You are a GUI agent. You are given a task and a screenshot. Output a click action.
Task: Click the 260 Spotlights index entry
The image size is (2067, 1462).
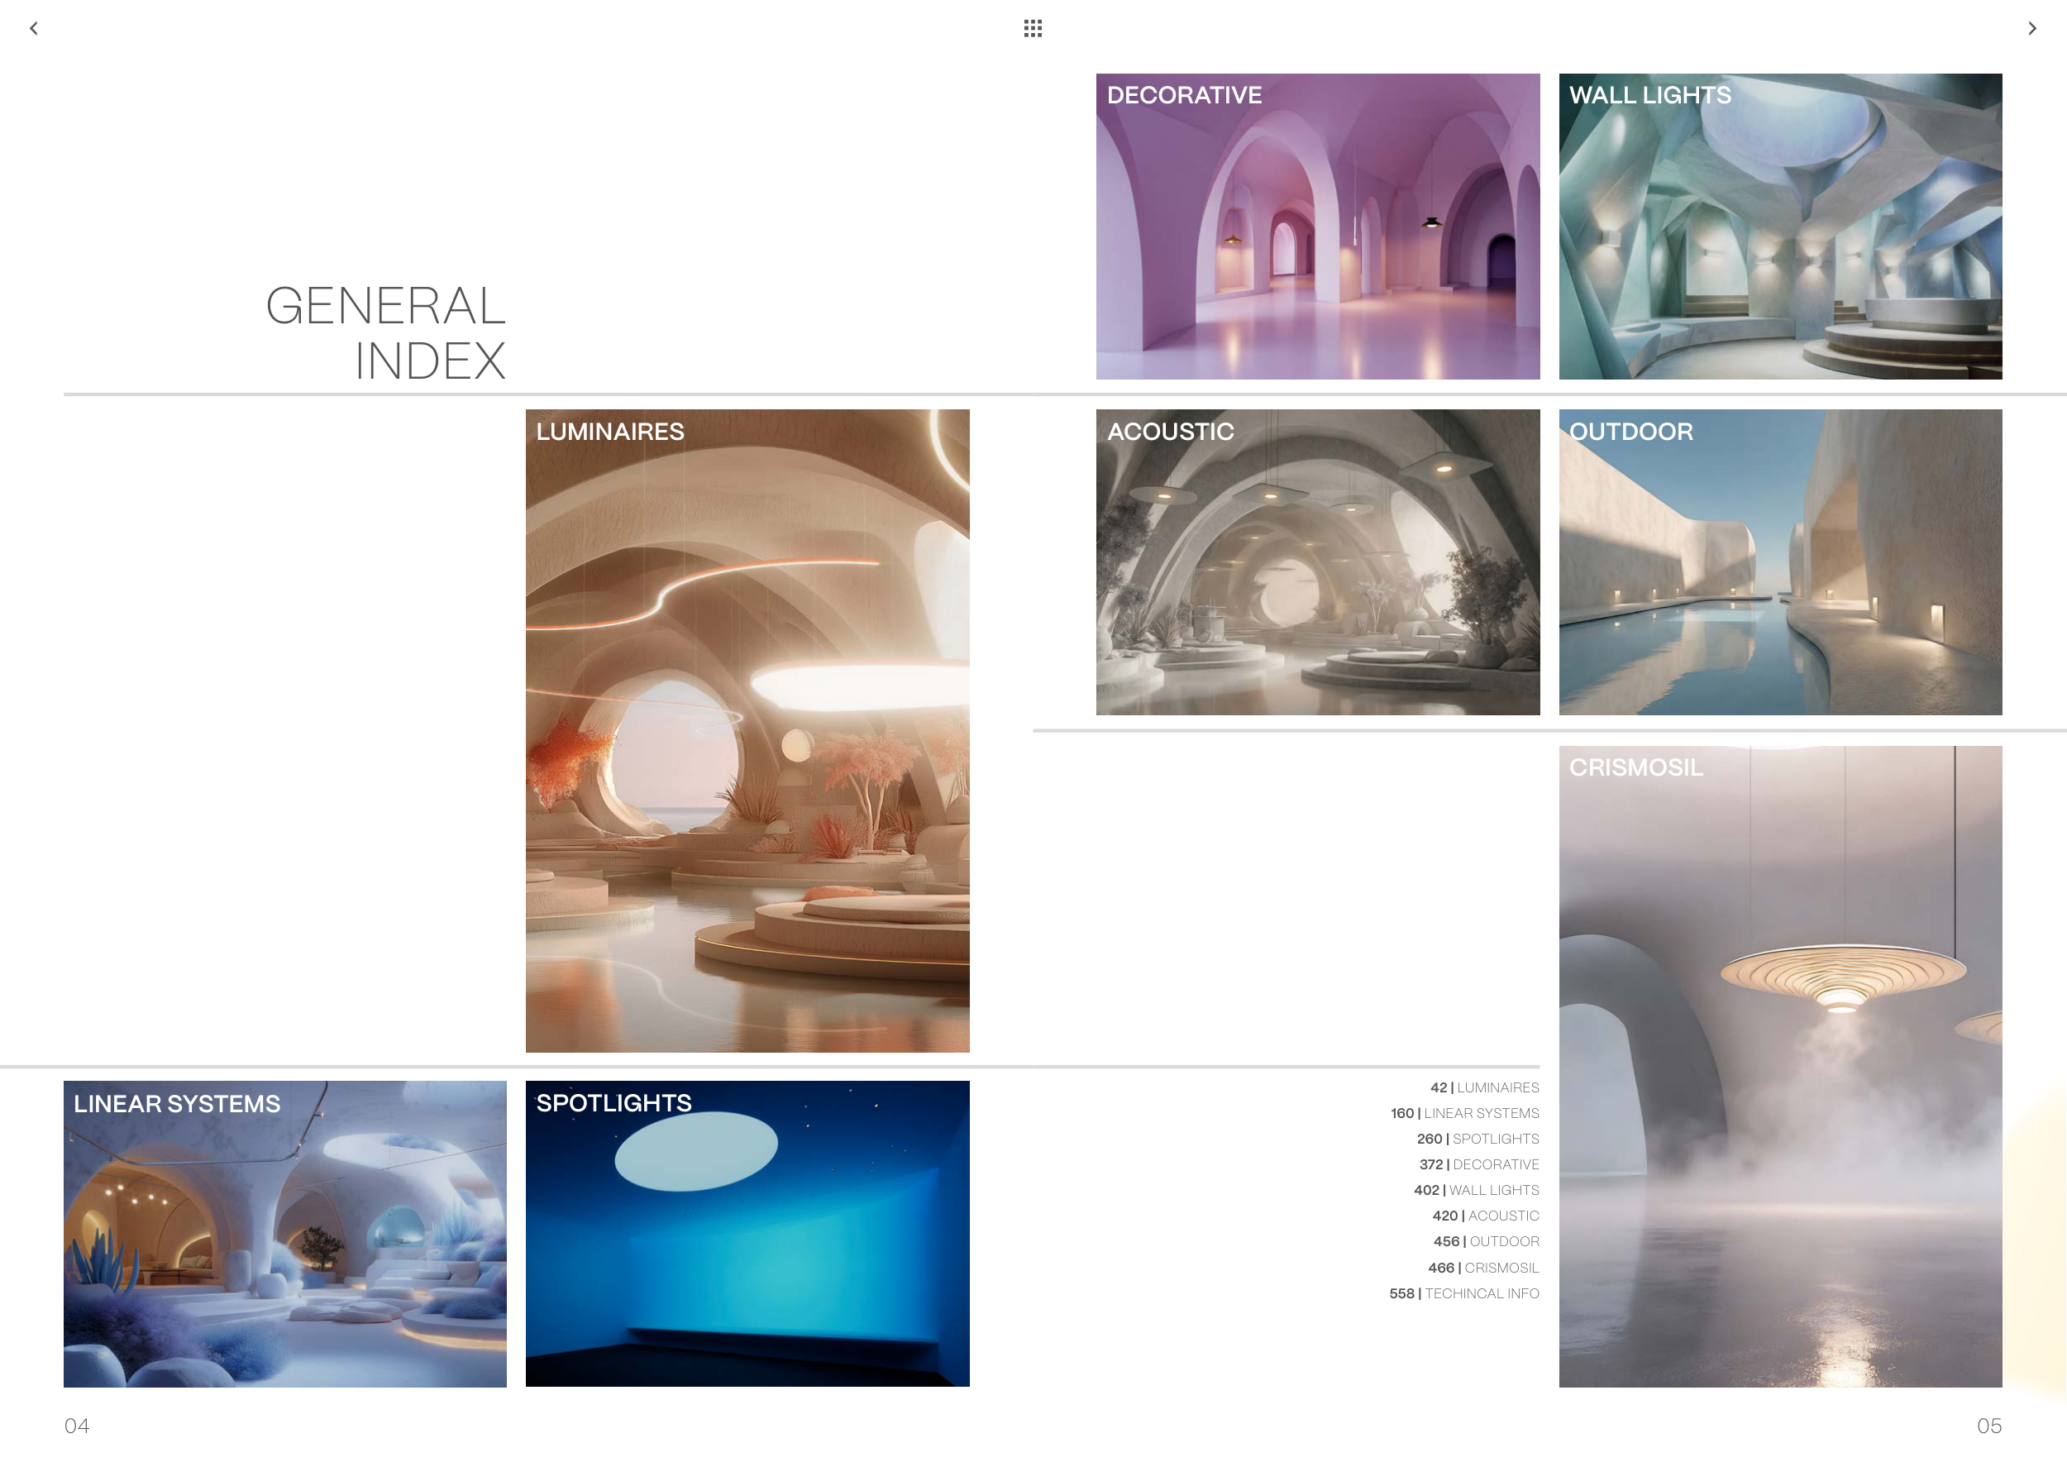pyautogui.click(x=1477, y=1139)
